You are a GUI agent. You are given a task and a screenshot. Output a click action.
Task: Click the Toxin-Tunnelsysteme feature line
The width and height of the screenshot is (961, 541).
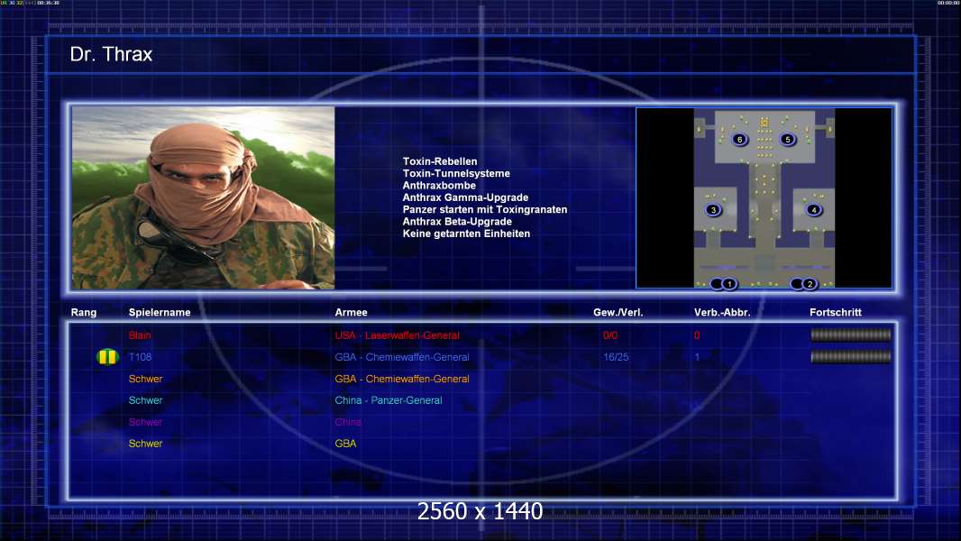coord(456,173)
